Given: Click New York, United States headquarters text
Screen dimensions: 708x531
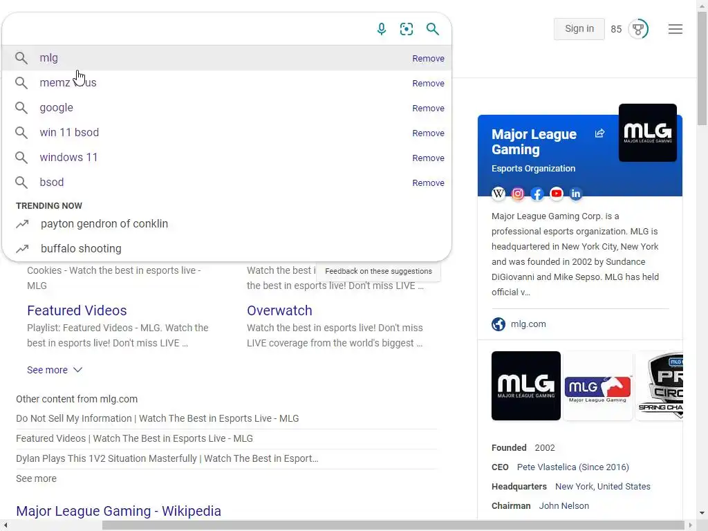Looking at the screenshot, I should [x=603, y=487].
